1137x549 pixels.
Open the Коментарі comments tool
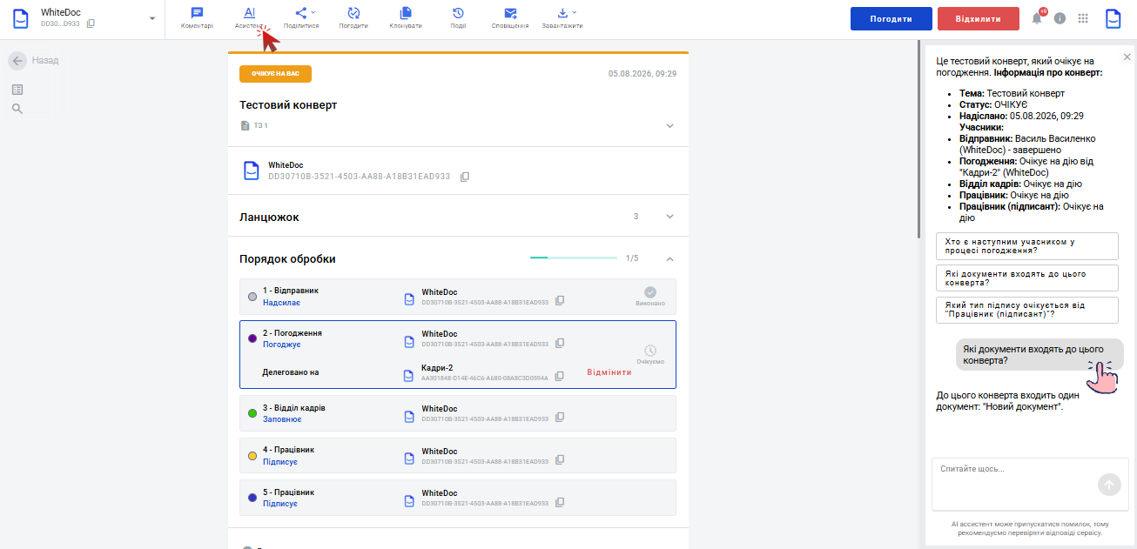pyautogui.click(x=197, y=18)
